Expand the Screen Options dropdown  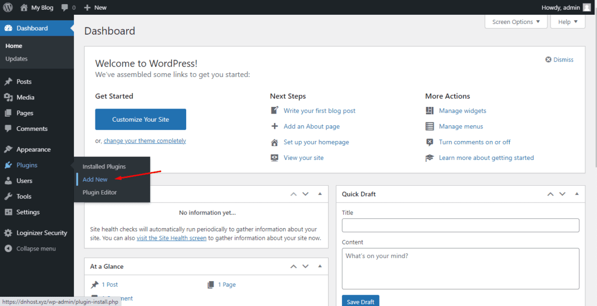(x=515, y=22)
